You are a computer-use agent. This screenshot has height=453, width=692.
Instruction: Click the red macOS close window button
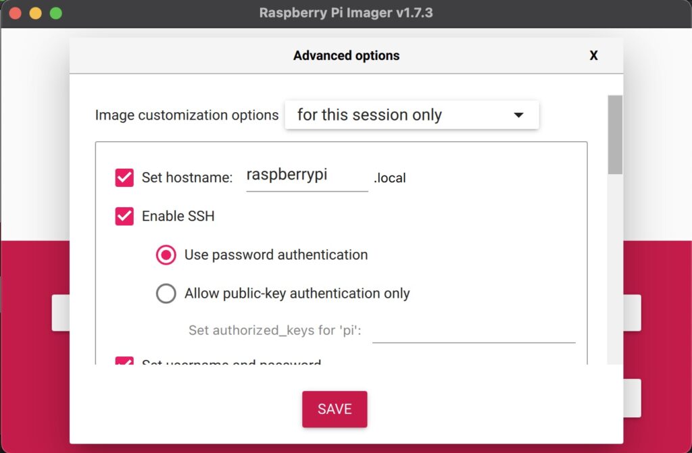16,13
